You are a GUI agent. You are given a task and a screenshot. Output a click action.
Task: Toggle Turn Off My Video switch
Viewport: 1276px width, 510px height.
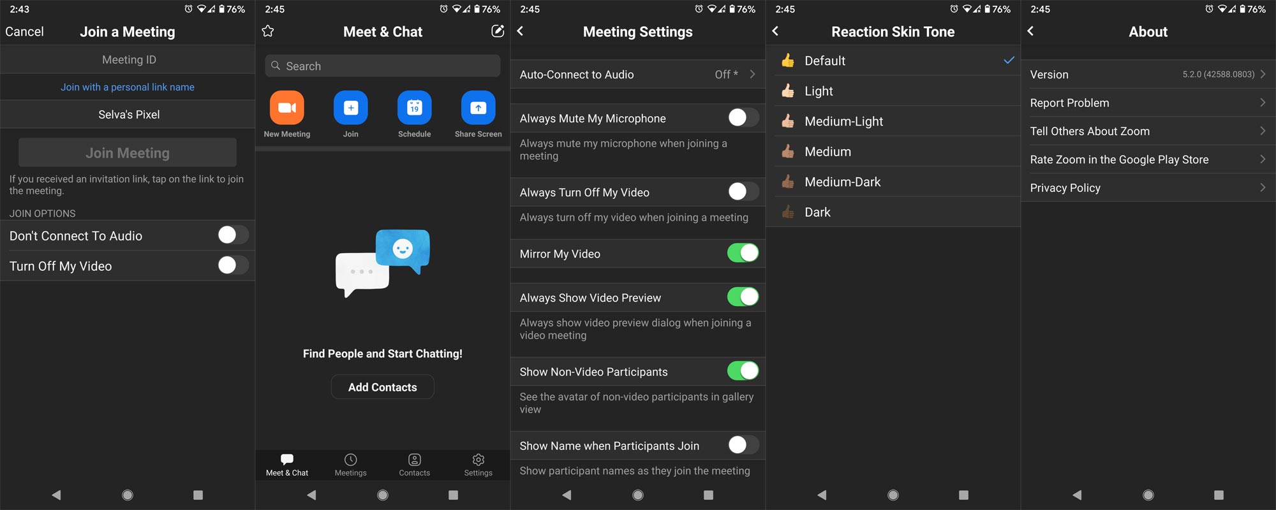[x=233, y=265]
